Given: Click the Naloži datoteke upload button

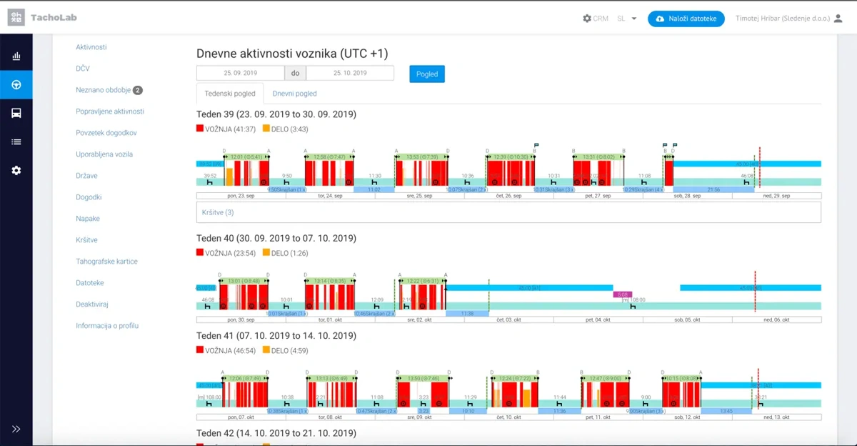Looking at the screenshot, I should pos(686,19).
